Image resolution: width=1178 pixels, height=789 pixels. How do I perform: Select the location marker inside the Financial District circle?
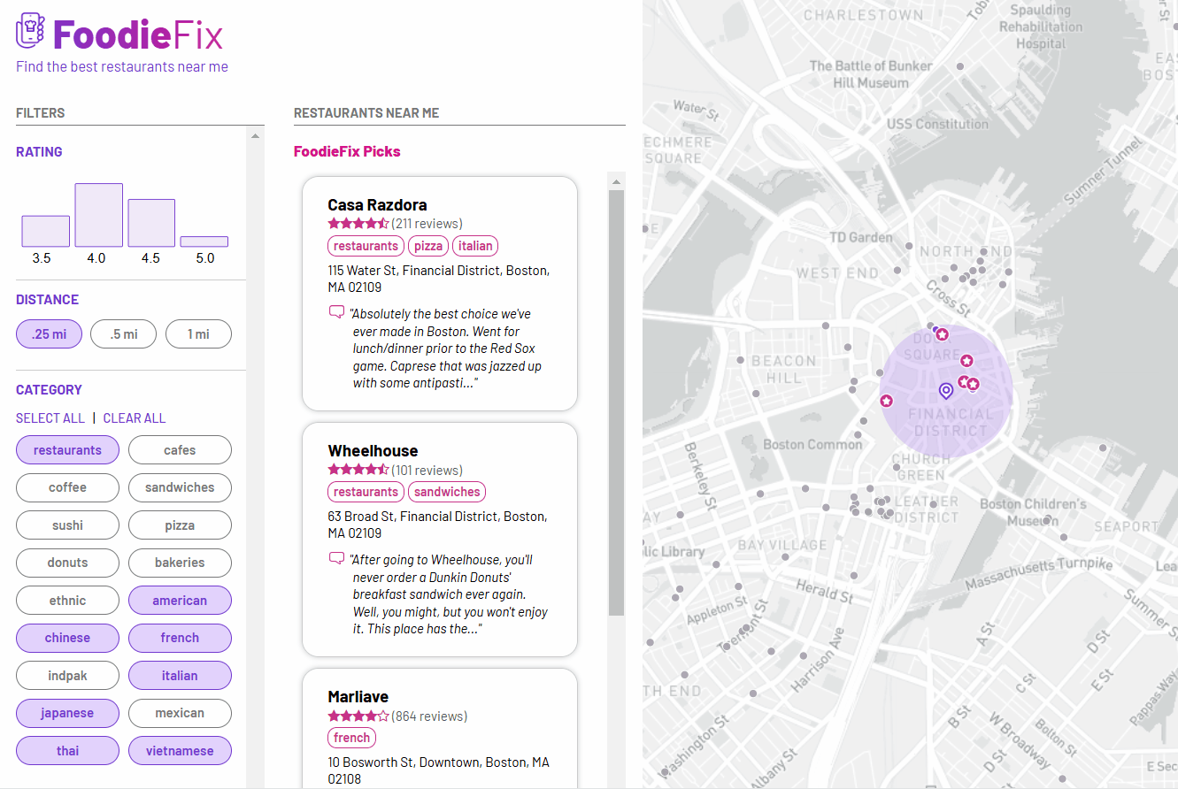pyautogui.click(x=945, y=390)
